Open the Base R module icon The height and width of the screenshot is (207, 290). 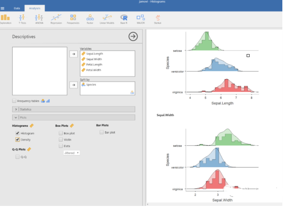point(124,19)
